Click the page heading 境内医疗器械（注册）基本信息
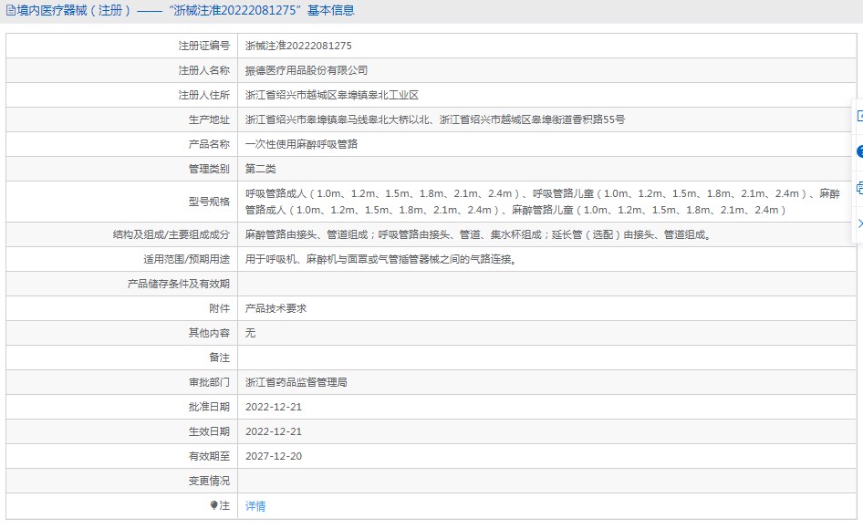Image resolution: width=863 pixels, height=529 pixels. 185,10
